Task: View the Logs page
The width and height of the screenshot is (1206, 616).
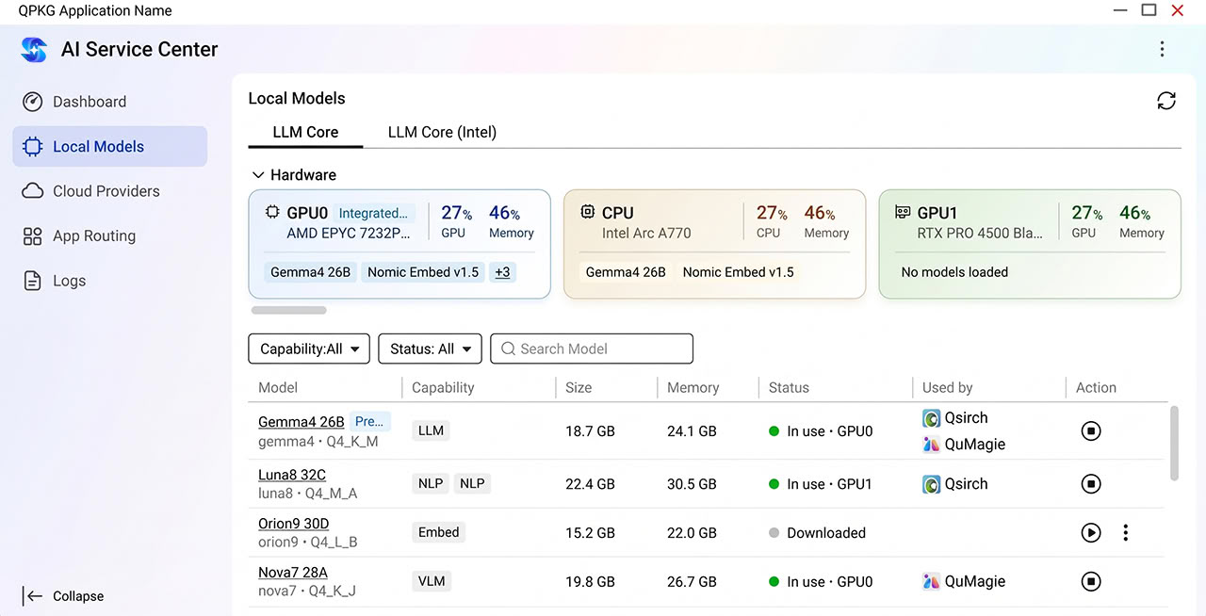Action: [109, 281]
